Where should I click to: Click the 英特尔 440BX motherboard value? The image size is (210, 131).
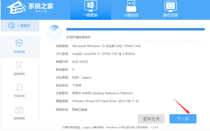[102, 93]
